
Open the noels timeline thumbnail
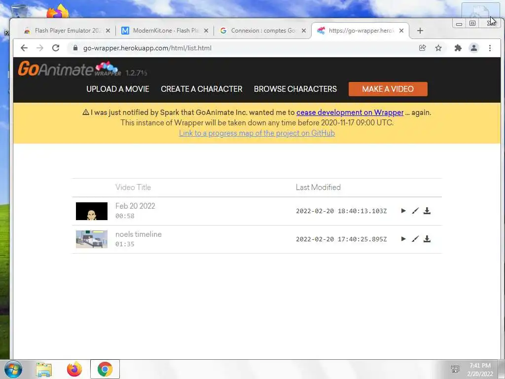[x=91, y=239]
